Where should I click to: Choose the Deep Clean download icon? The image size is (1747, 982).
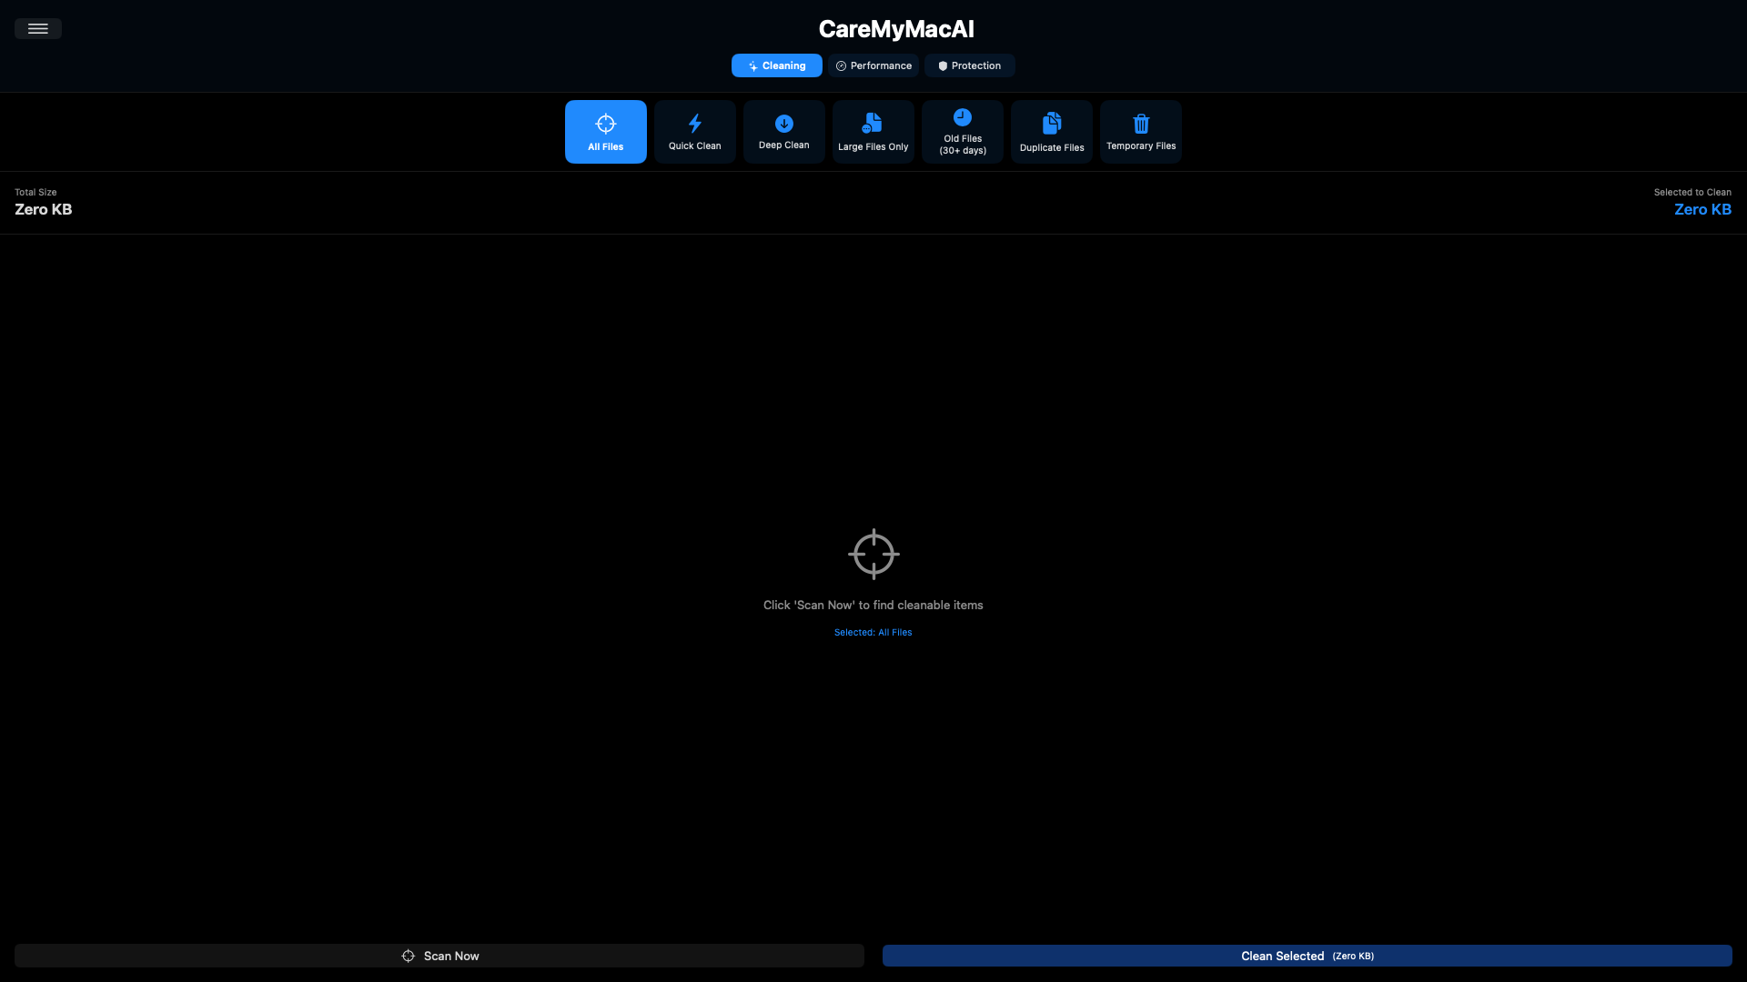[783, 123]
